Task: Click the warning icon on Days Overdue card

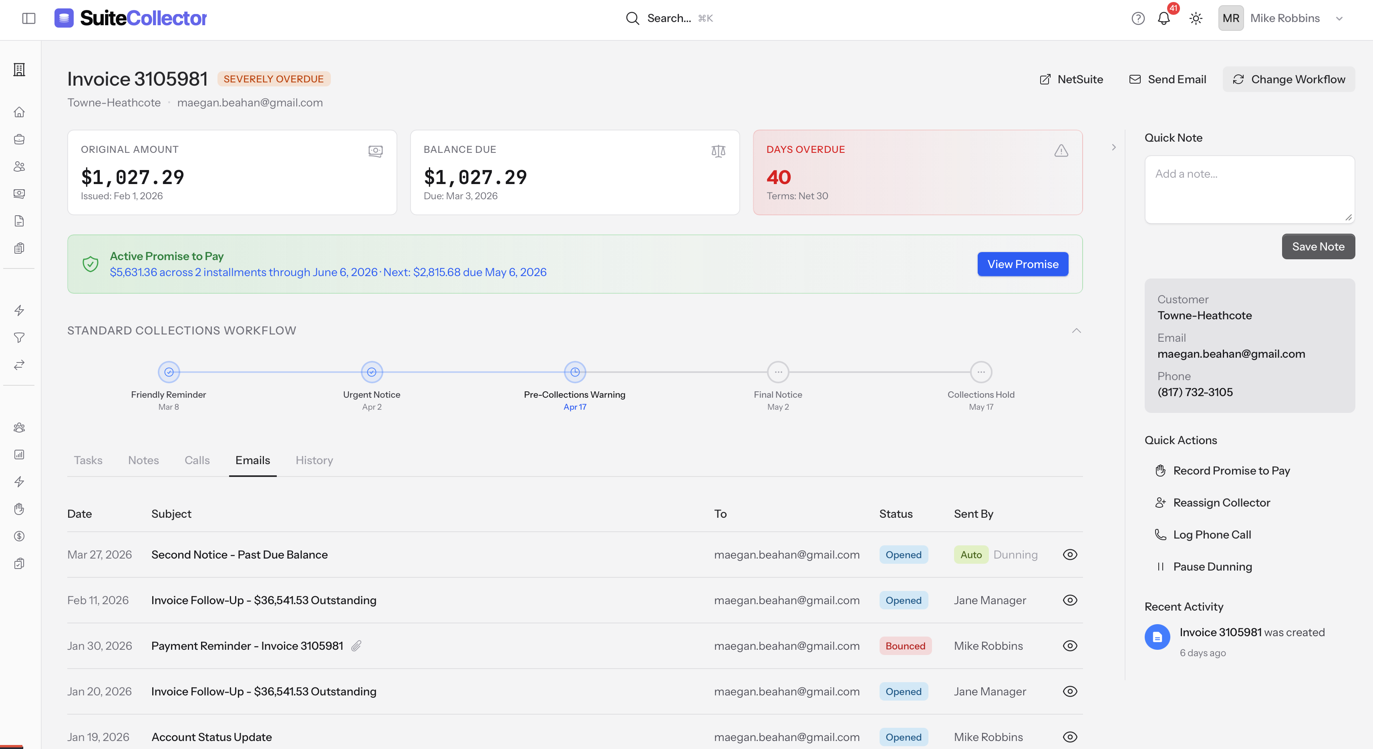Action: (1061, 151)
